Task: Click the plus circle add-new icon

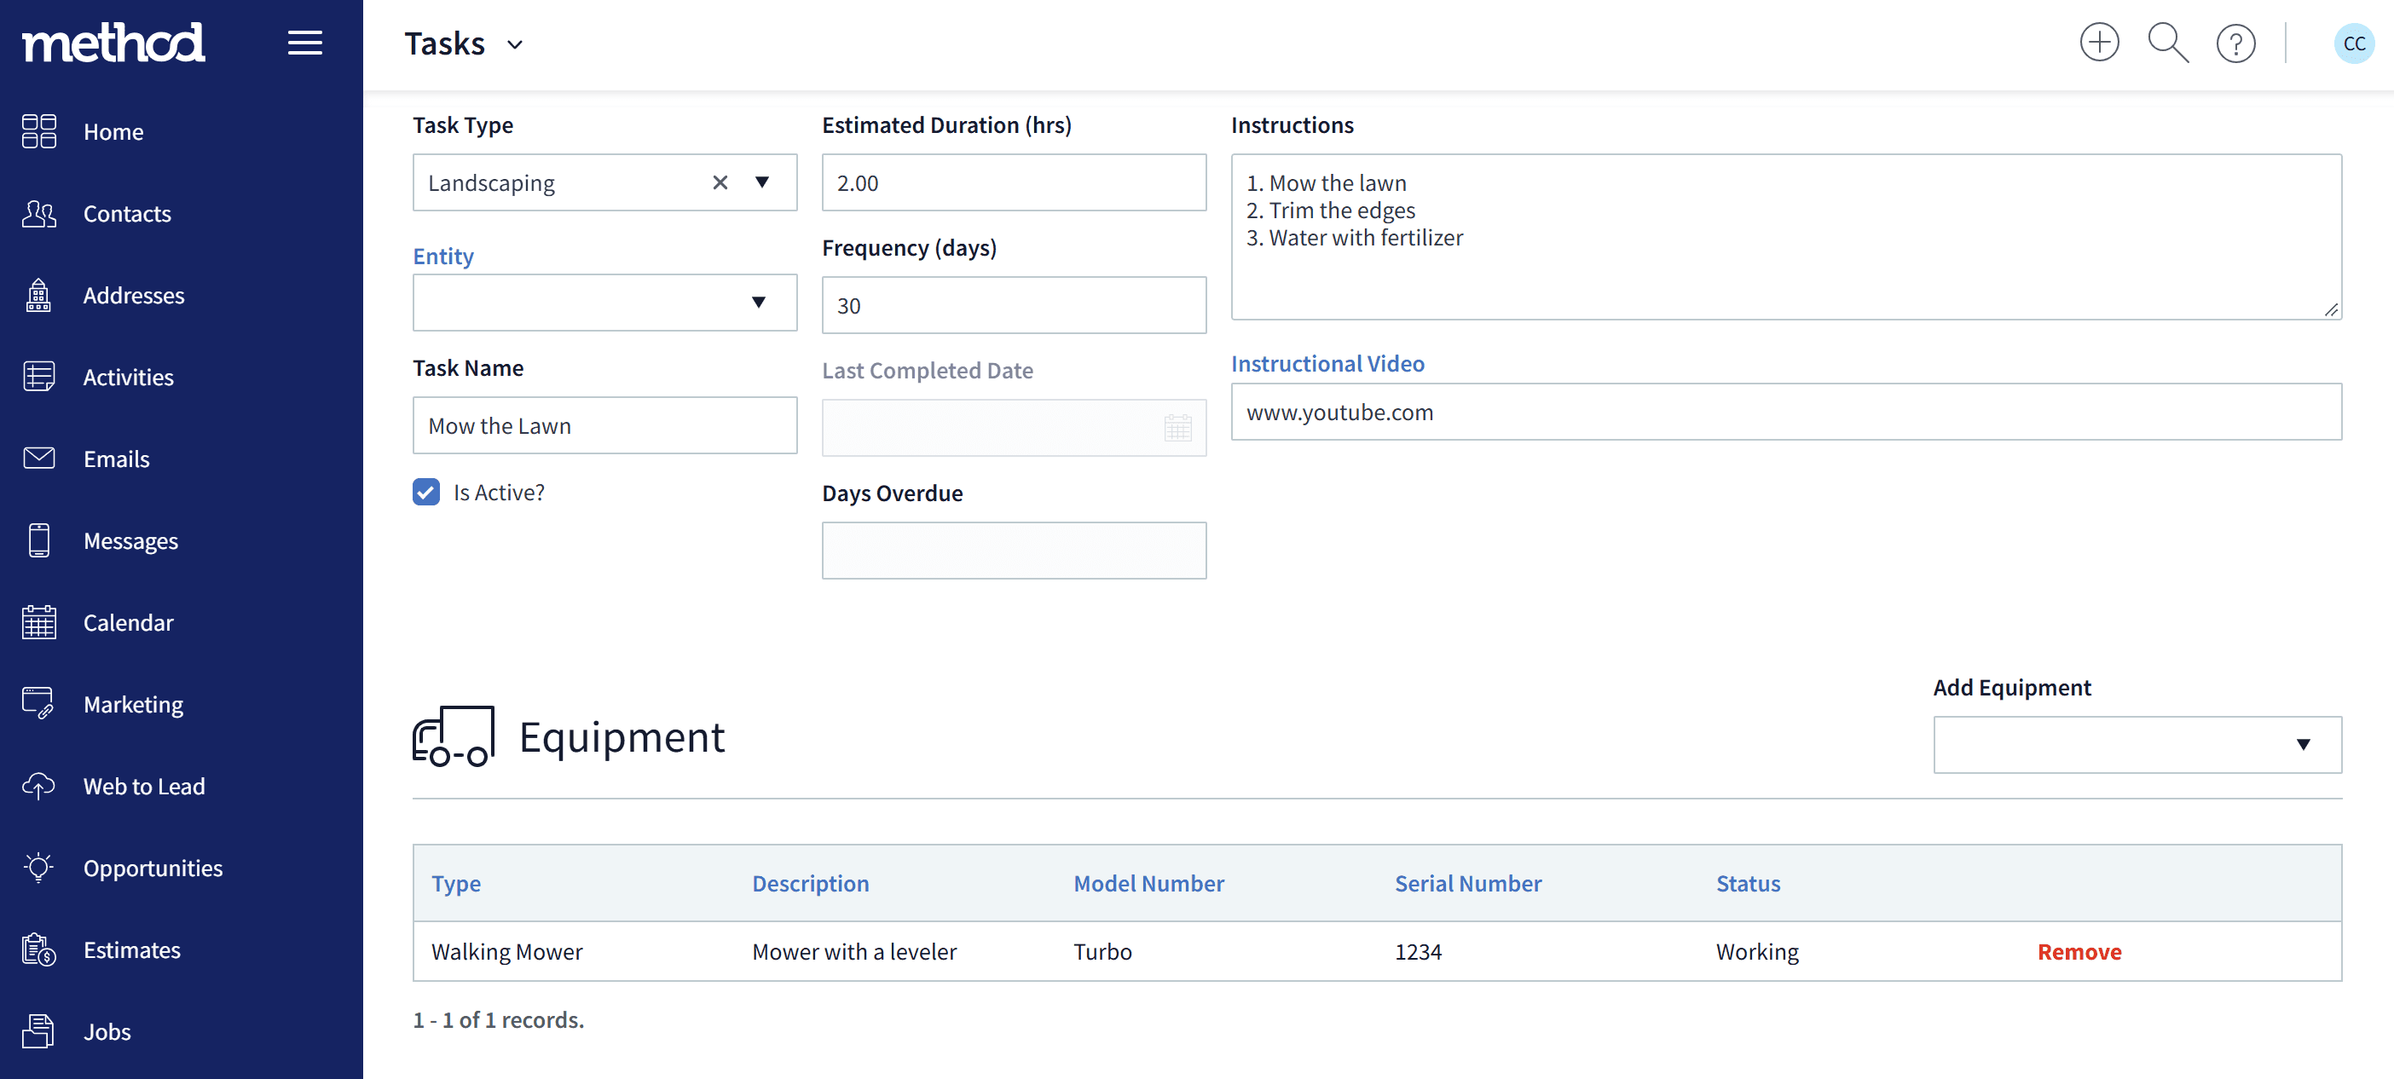Action: click(2098, 43)
